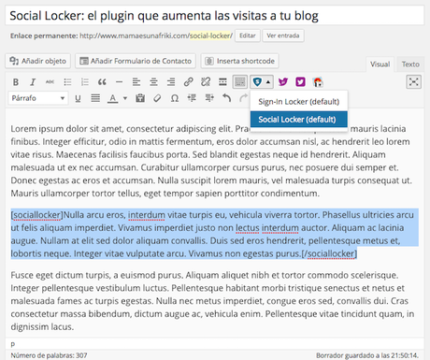Toggle underline formatting
Screen dimensions: 430x360
click(78, 98)
